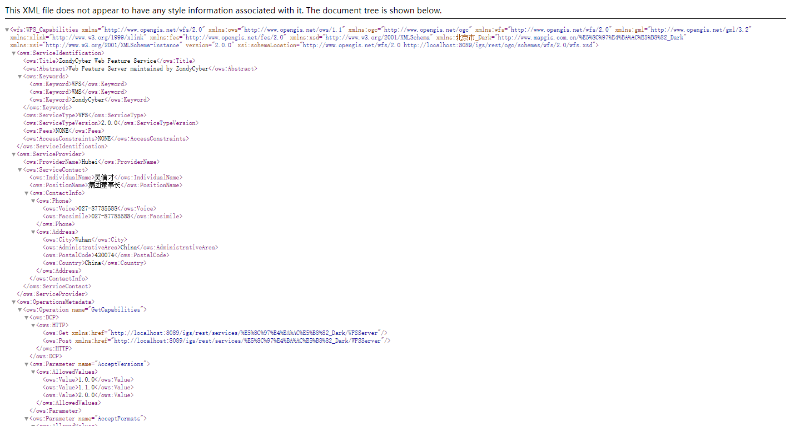Collapse the GetCapabilities ows:Operation node
The image size is (790, 426).
pyautogui.click(x=20, y=310)
